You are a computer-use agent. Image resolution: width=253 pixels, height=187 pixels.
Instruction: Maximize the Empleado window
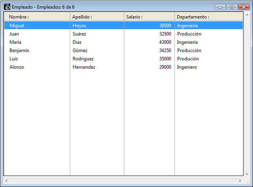click(x=232, y=7)
